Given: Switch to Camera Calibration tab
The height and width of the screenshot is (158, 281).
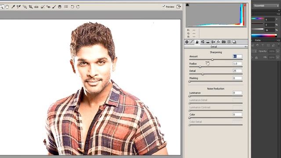Looking at the screenshot, I should (x=223, y=42).
